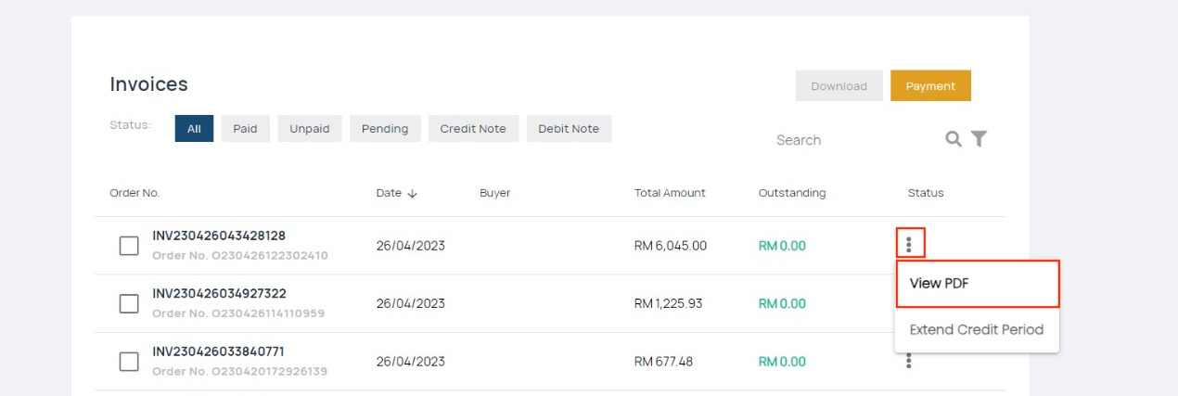Sort by the Date column header

pos(389,194)
